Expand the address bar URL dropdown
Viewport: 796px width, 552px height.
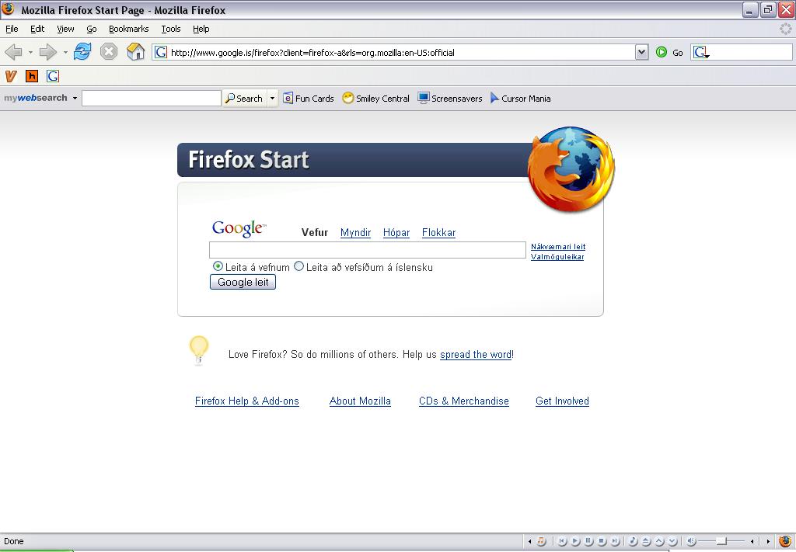(641, 52)
